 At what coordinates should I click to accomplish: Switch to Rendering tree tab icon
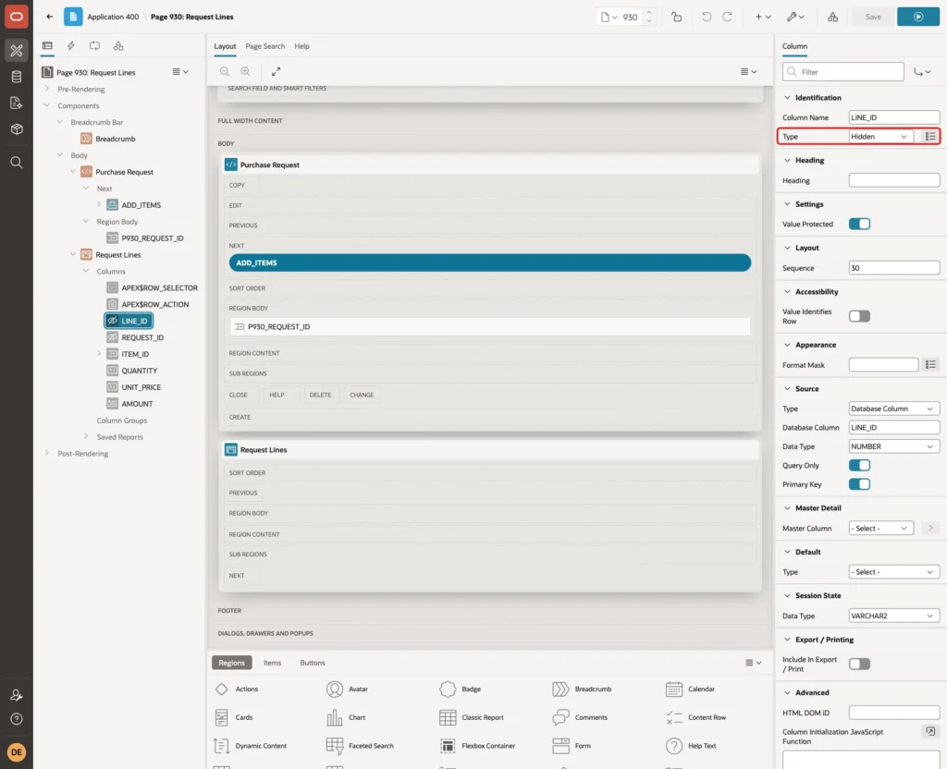click(x=47, y=46)
